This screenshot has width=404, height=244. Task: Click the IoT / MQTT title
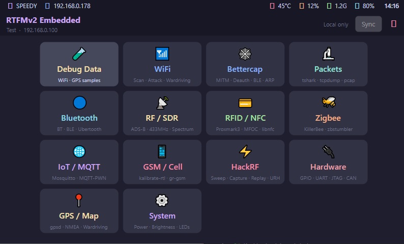coord(79,167)
